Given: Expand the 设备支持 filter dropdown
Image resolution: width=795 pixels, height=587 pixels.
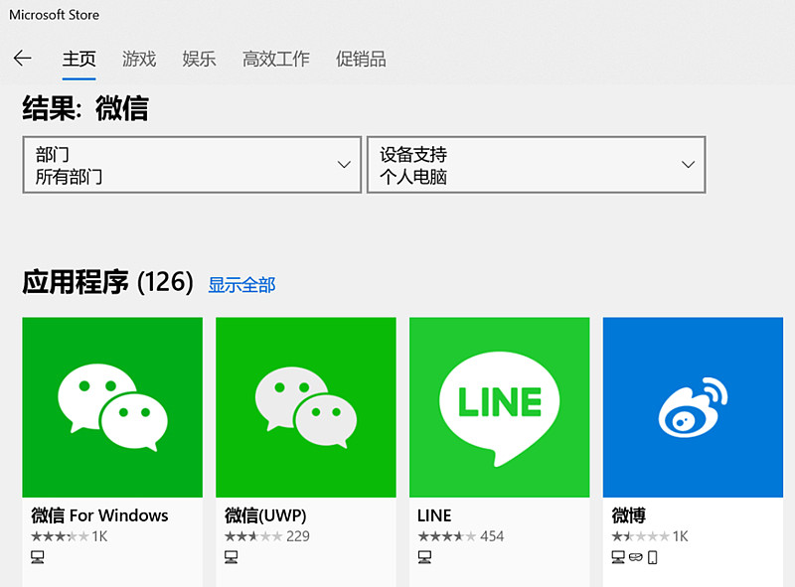Looking at the screenshot, I should tap(537, 164).
